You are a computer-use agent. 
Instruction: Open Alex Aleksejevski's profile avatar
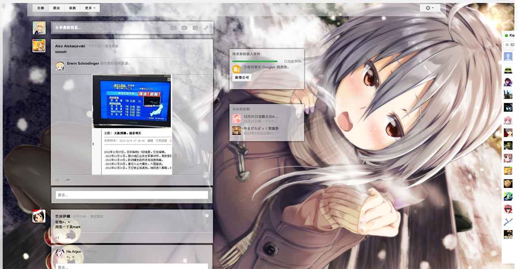click(x=39, y=45)
